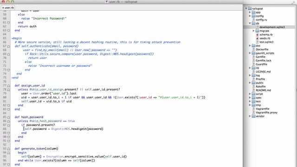The image size is (297, 167).
Task: Select development.sqlite3 file in tree
Action: coord(272,27)
